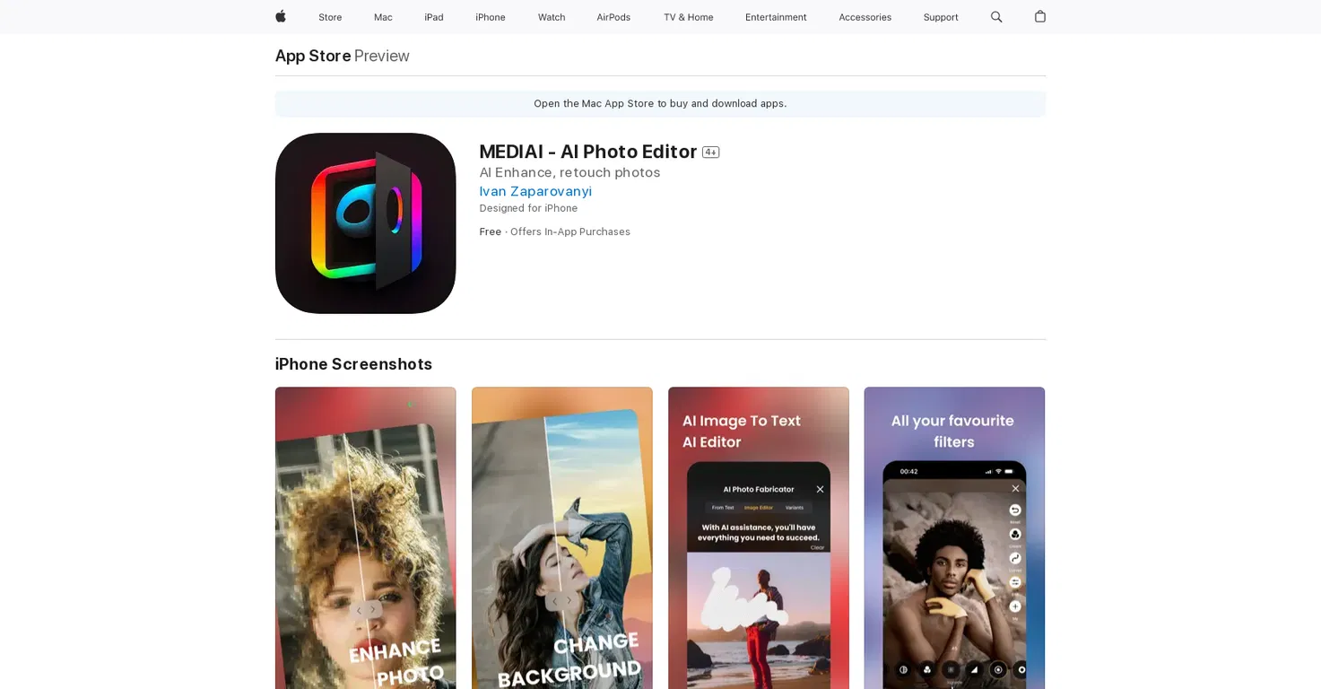The width and height of the screenshot is (1321, 689).
Task: Click the Preview label beside App Store
Action: click(382, 56)
